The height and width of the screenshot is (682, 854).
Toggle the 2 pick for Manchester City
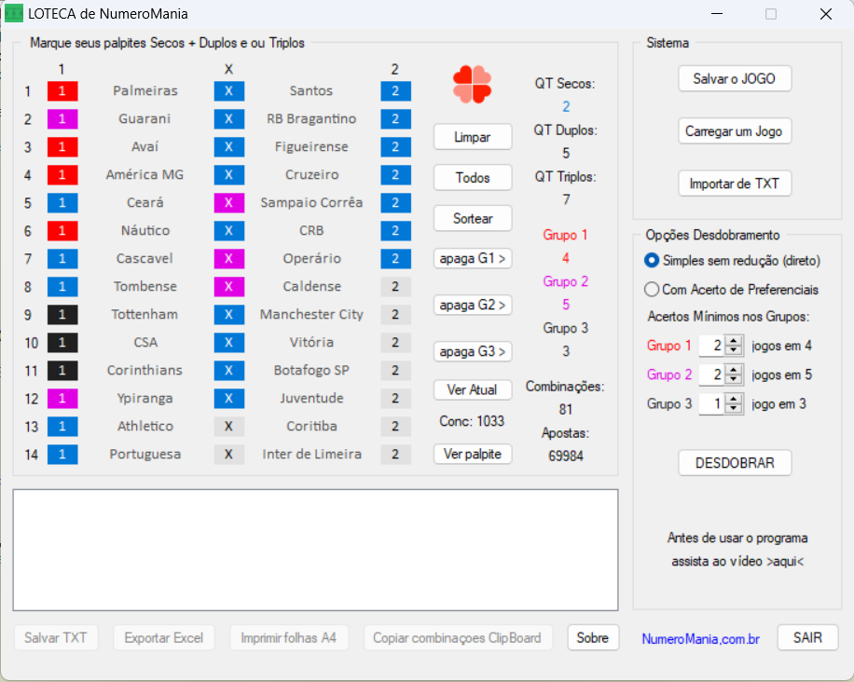click(x=395, y=315)
